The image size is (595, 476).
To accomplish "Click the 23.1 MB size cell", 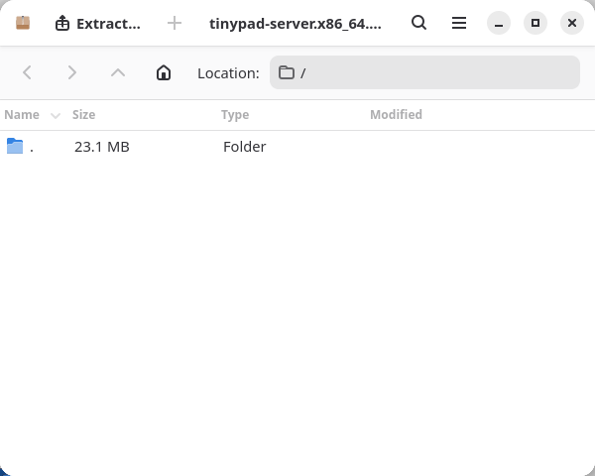I will (x=102, y=147).
